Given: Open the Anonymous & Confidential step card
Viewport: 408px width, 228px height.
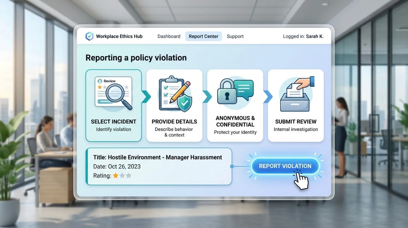Looking at the screenshot, I should 235,106.
